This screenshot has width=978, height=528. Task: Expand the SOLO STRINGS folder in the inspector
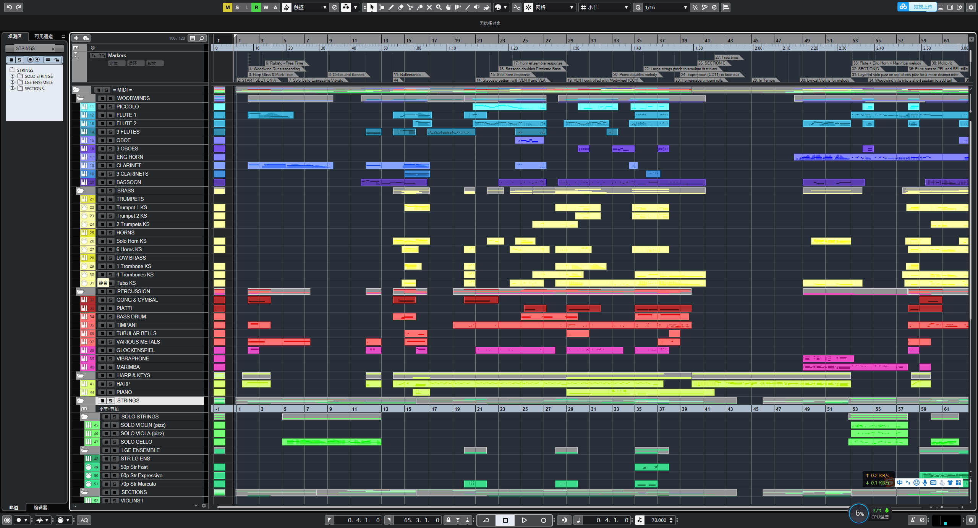tap(13, 76)
